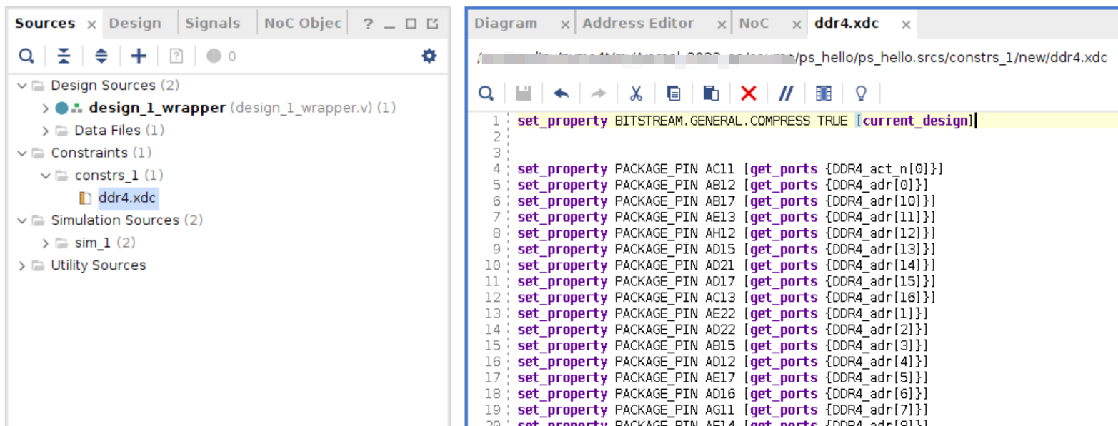
Task: Cut selection with the scissors icon
Action: pos(636,93)
